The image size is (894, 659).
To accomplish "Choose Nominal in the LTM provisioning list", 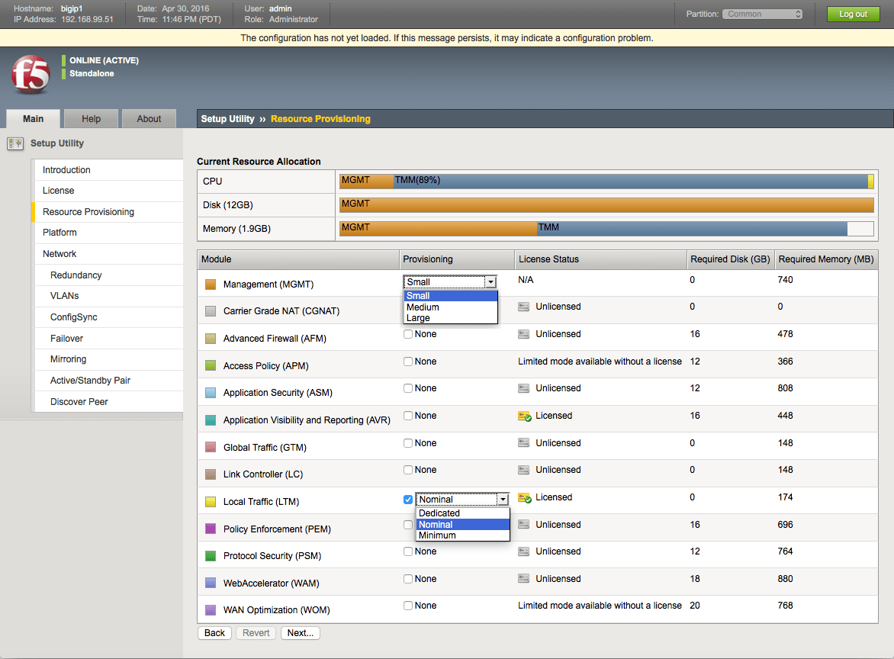I will coord(463,525).
